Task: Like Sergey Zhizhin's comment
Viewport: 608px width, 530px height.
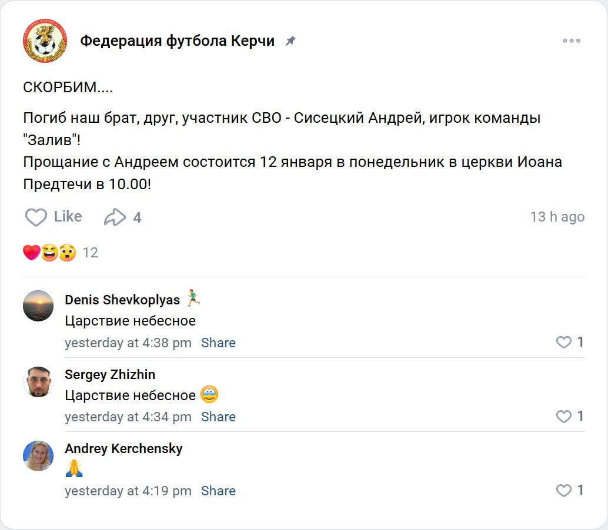Action: click(x=564, y=416)
